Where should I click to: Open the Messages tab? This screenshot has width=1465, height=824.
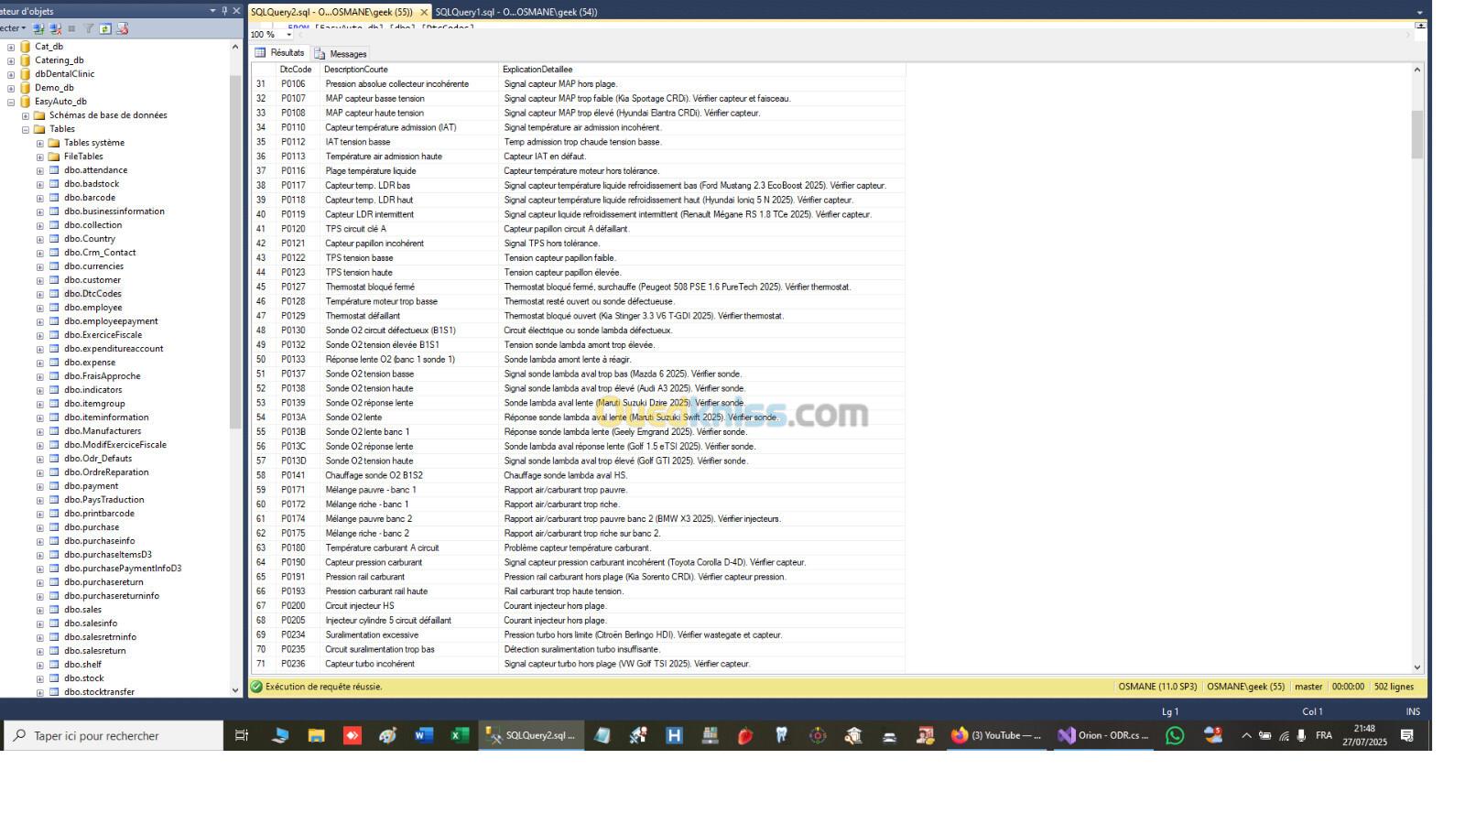[x=341, y=54]
